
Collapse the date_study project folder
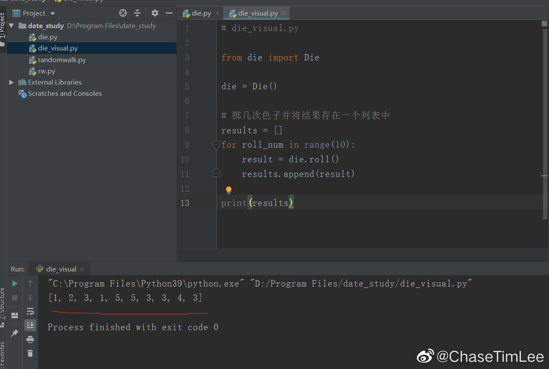11,25
